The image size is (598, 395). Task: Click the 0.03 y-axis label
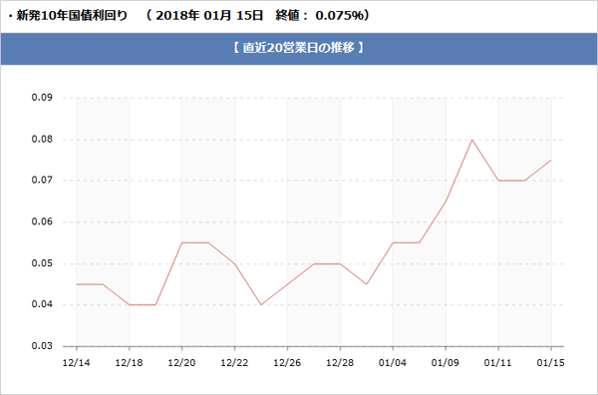point(42,346)
